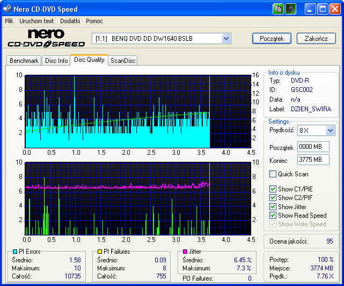The height and width of the screenshot is (286, 344).
Task: Click PI Failures total 755
Action: [x=161, y=276]
